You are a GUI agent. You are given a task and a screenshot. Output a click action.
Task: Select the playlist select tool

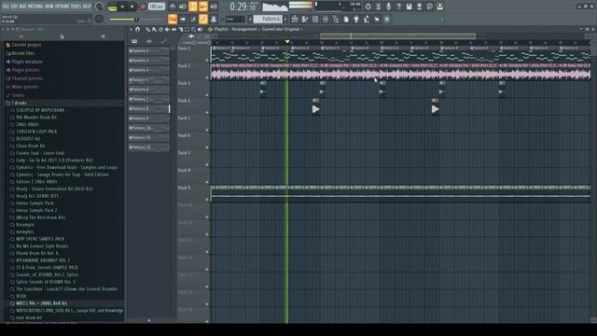(187, 29)
